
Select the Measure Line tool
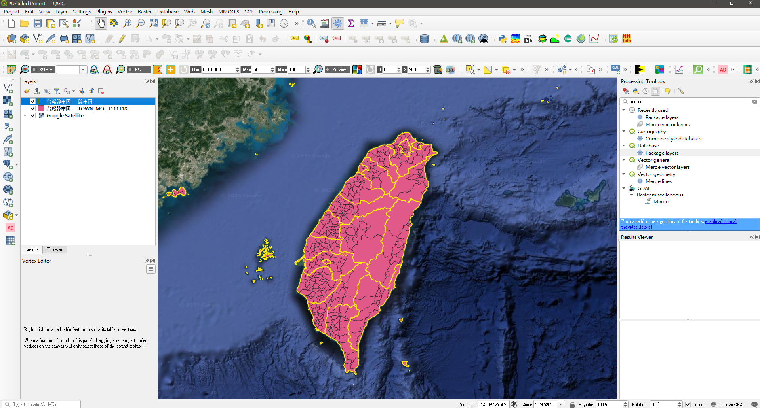pos(381,23)
